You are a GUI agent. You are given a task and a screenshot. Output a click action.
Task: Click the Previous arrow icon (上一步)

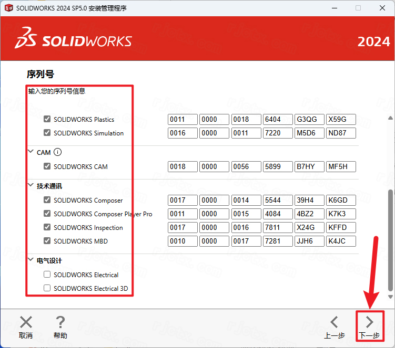click(334, 322)
